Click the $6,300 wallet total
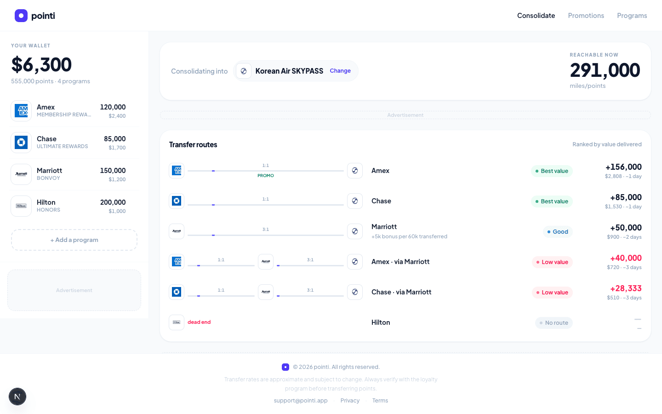 (x=41, y=65)
